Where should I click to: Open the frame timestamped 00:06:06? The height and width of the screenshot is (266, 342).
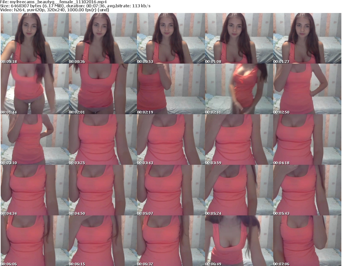pyautogui.click(x=34, y=240)
